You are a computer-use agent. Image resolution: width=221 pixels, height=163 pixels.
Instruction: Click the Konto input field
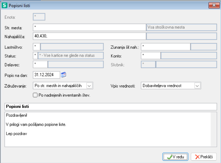[151, 56]
